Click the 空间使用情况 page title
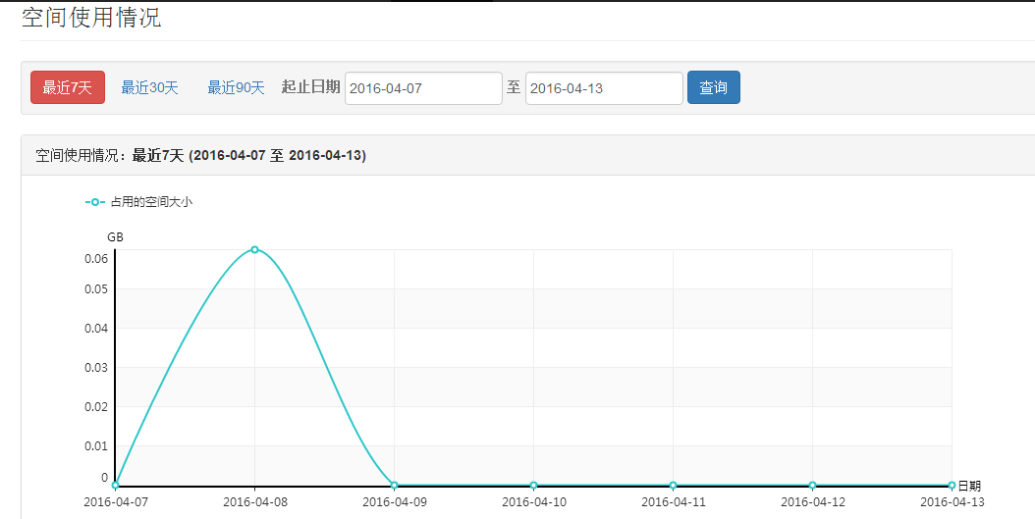This screenshot has height=519, width=1035. (91, 18)
